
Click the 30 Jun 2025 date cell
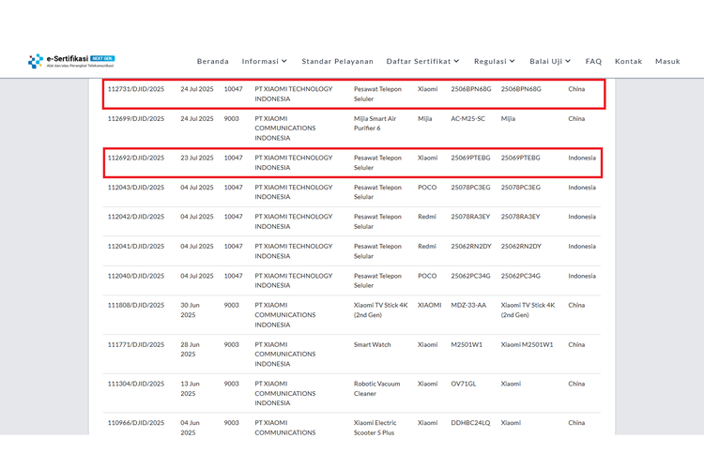pyautogui.click(x=190, y=310)
